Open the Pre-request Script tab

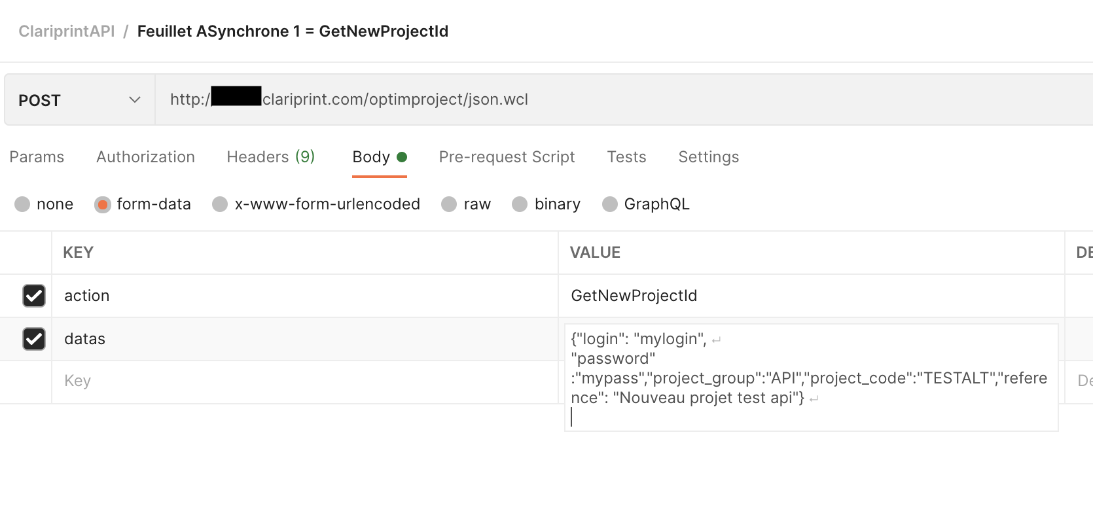[x=507, y=157]
